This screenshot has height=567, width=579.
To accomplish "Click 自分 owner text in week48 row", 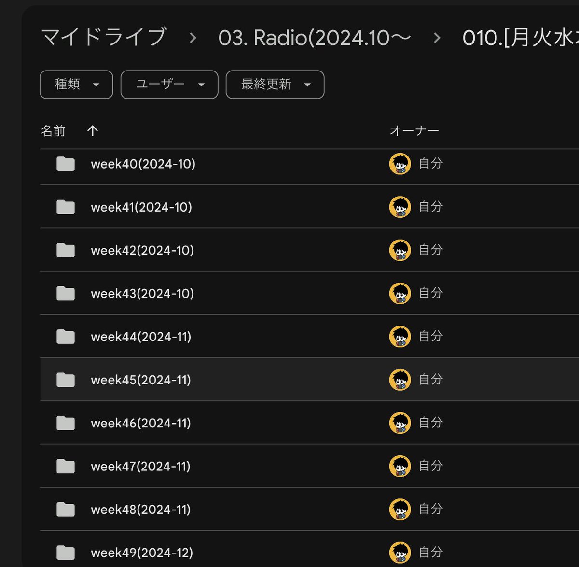I will click(431, 509).
